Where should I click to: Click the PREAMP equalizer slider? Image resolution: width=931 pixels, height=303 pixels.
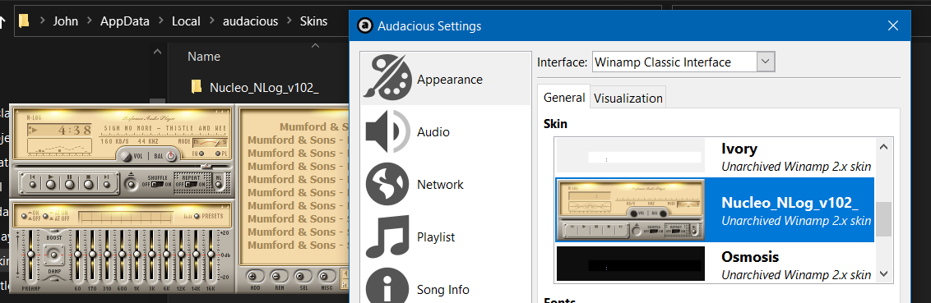point(31,254)
